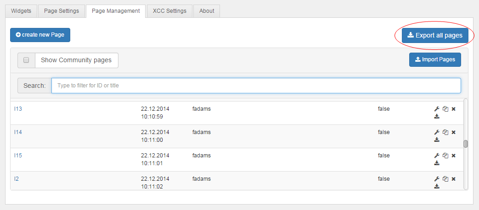Copy page I13 using its duplicate icon
This screenshot has height=210, width=479.
coord(445,109)
